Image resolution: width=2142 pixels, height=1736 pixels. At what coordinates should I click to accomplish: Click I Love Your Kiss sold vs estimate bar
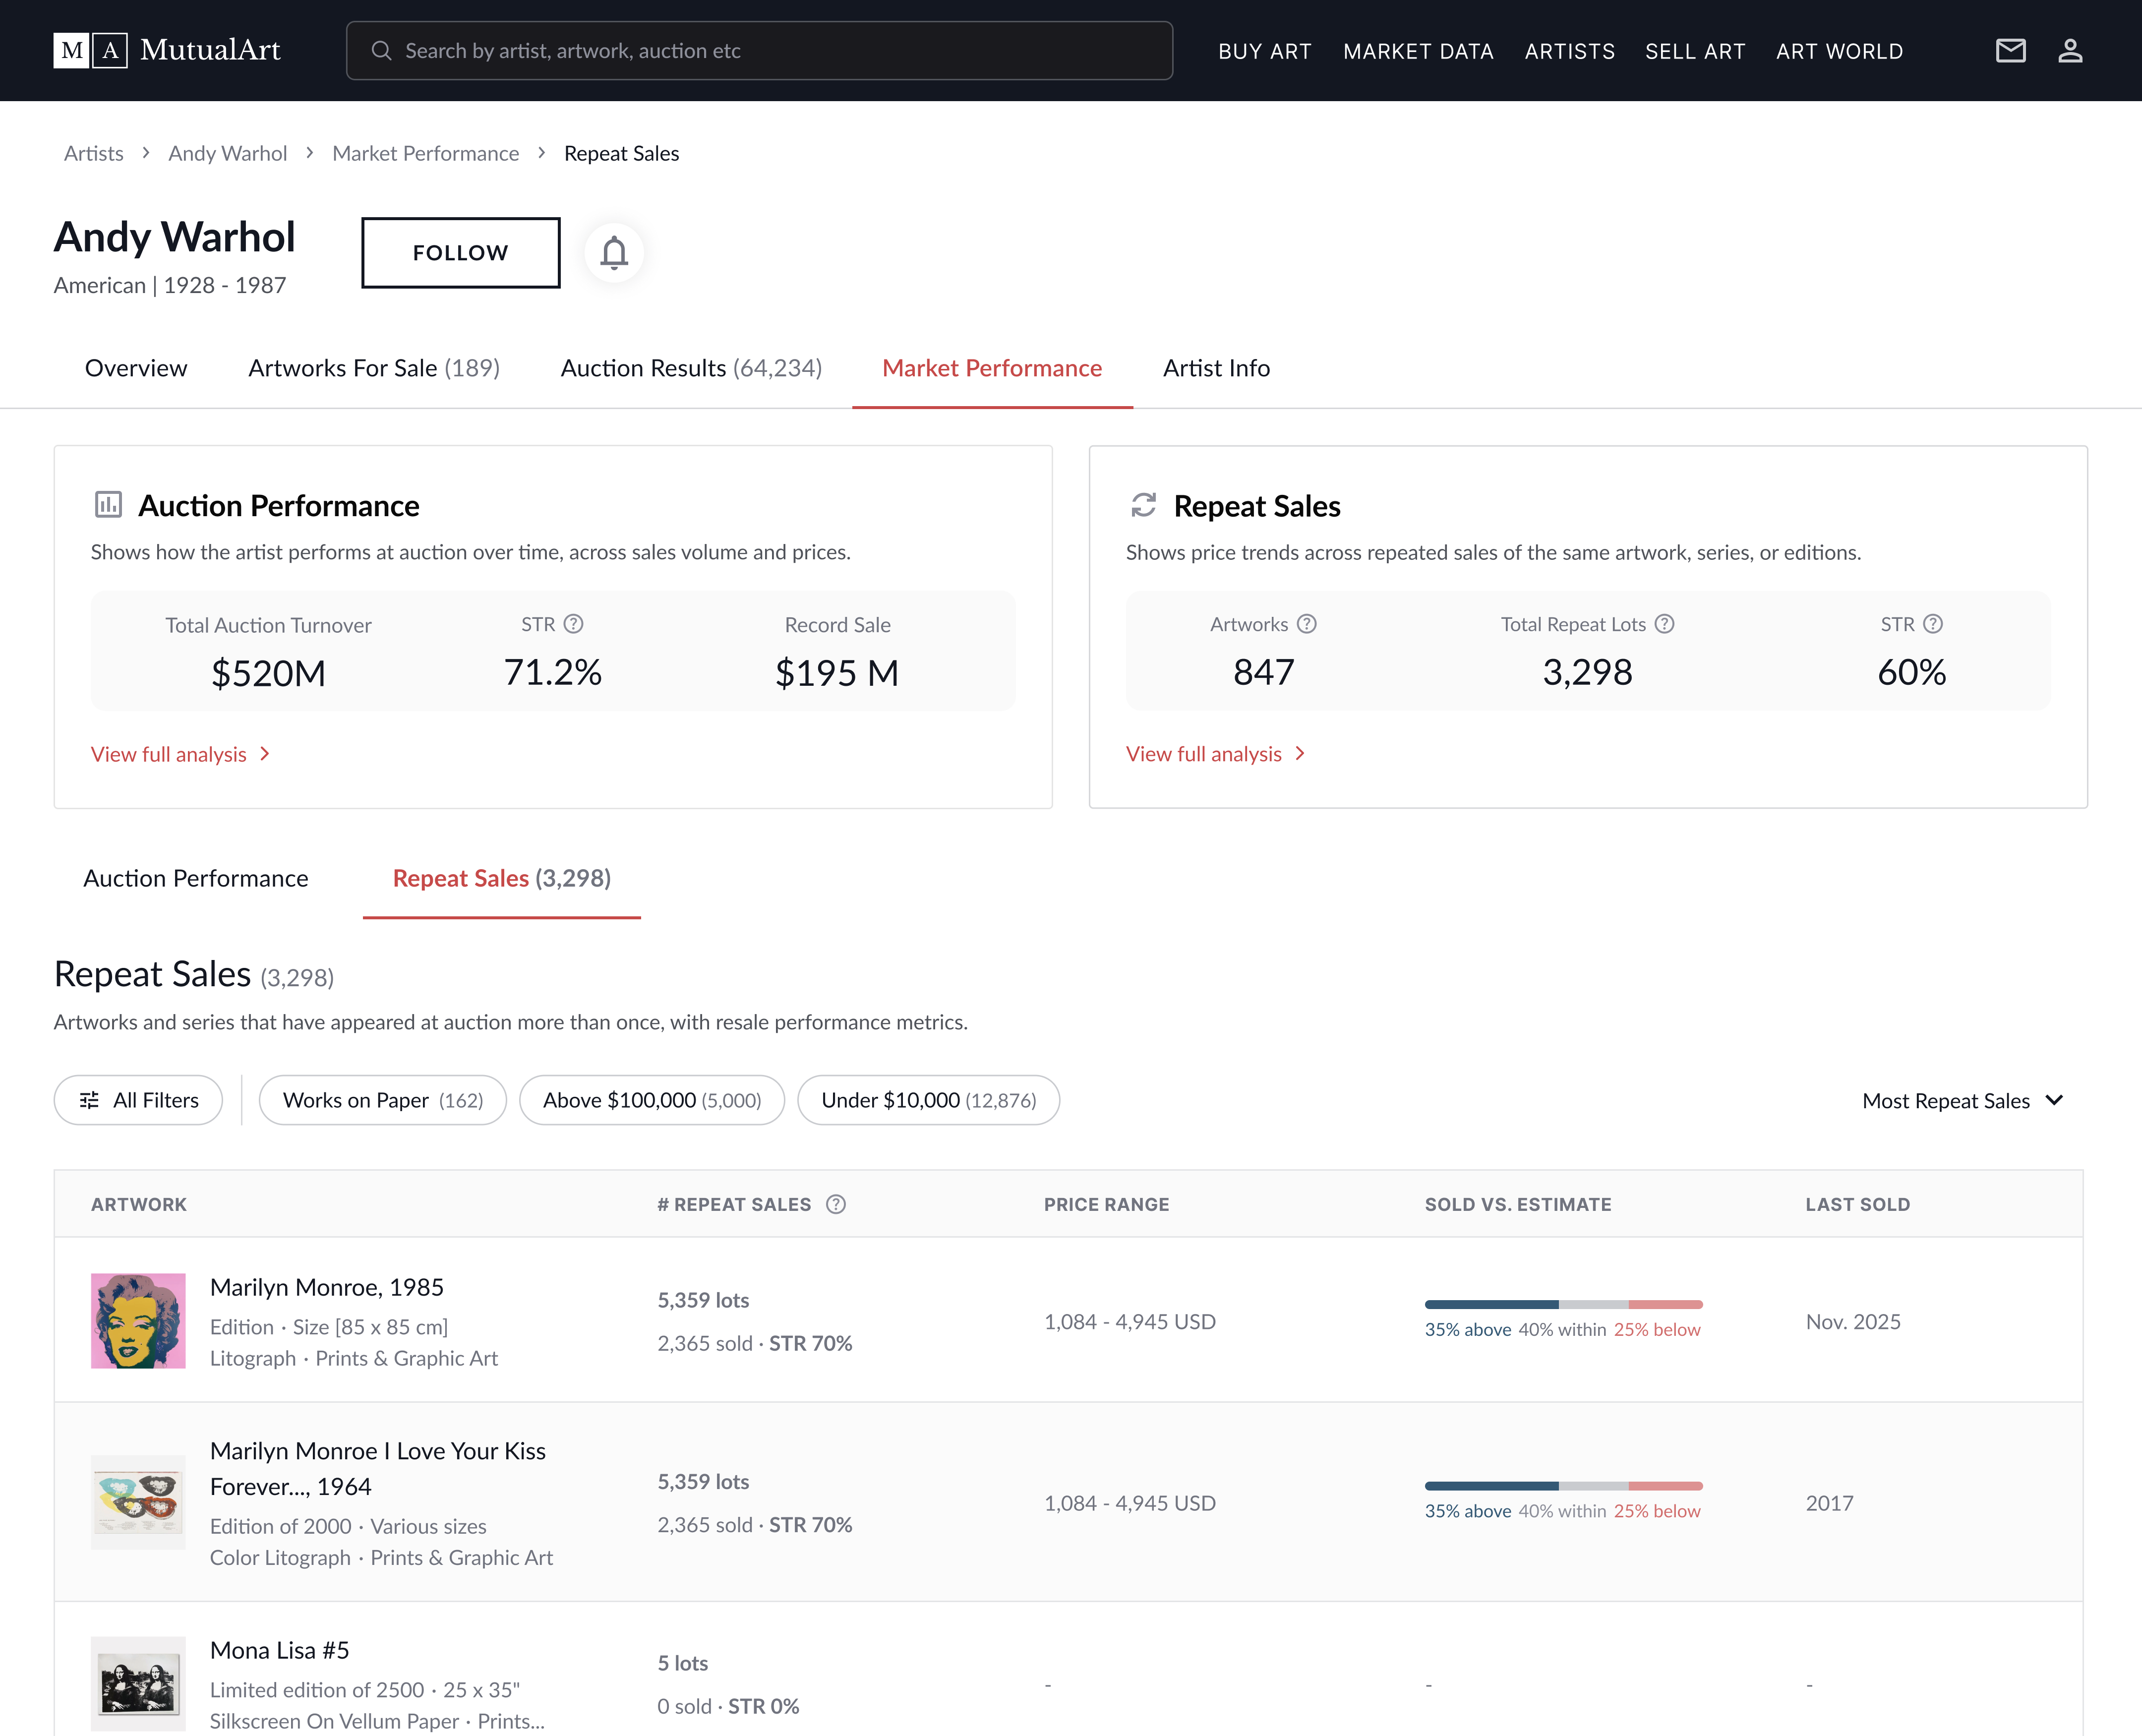coord(1563,1486)
